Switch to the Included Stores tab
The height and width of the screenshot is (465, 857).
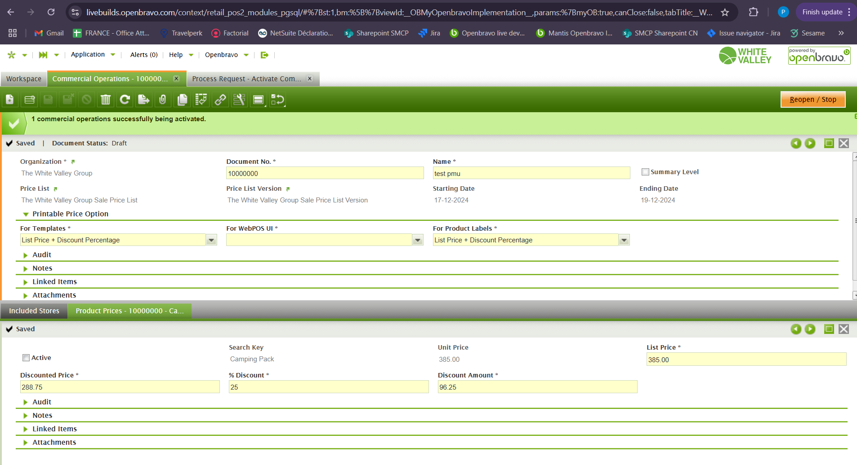(34, 311)
